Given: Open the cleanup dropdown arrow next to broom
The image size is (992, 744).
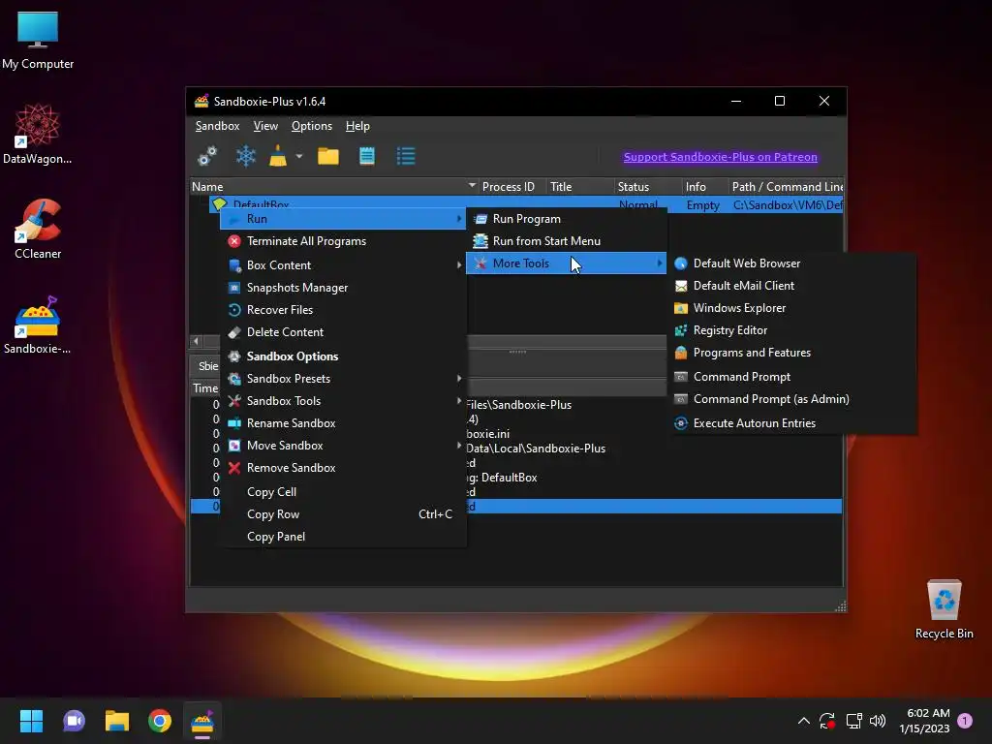Looking at the screenshot, I should 299,156.
